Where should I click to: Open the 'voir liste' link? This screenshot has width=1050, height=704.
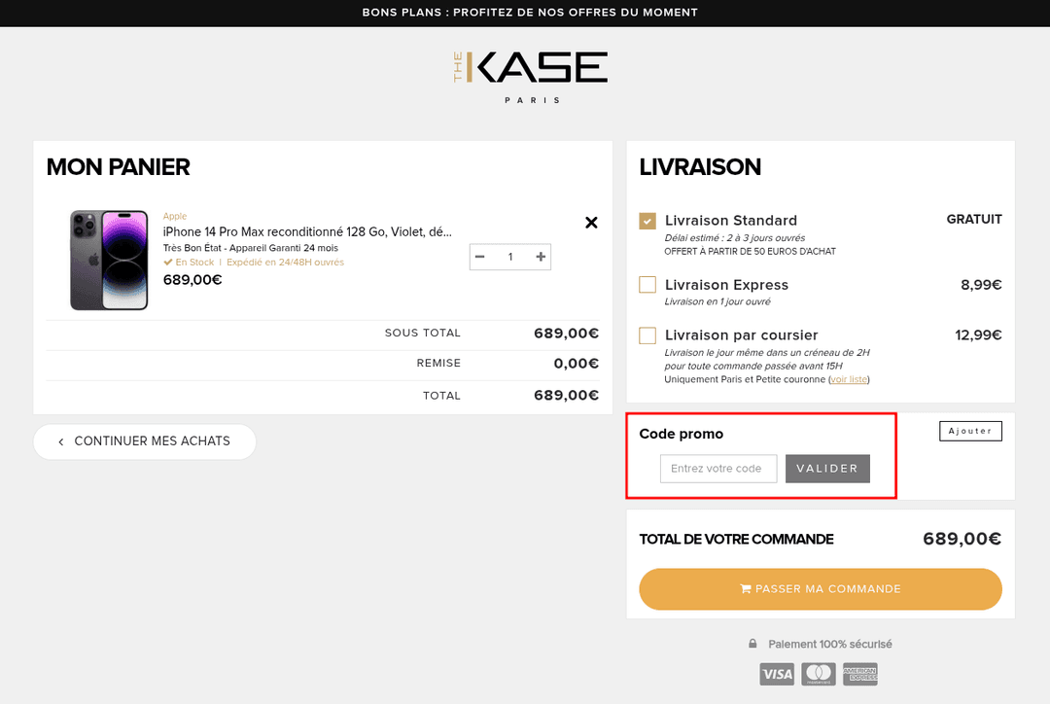pyautogui.click(x=849, y=379)
